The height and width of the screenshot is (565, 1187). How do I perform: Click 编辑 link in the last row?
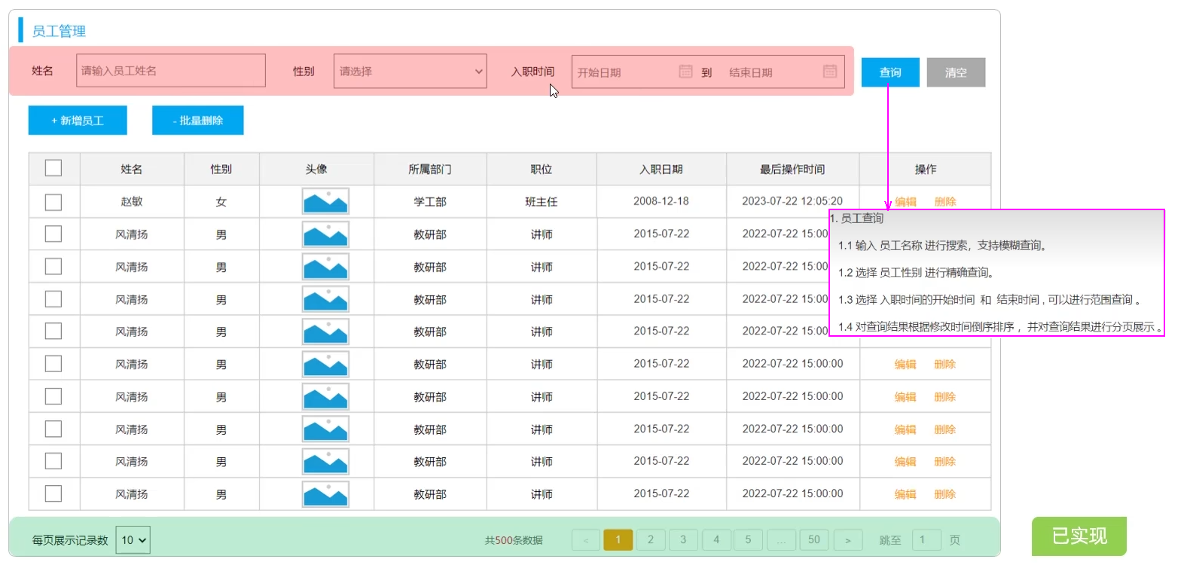pos(905,494)
